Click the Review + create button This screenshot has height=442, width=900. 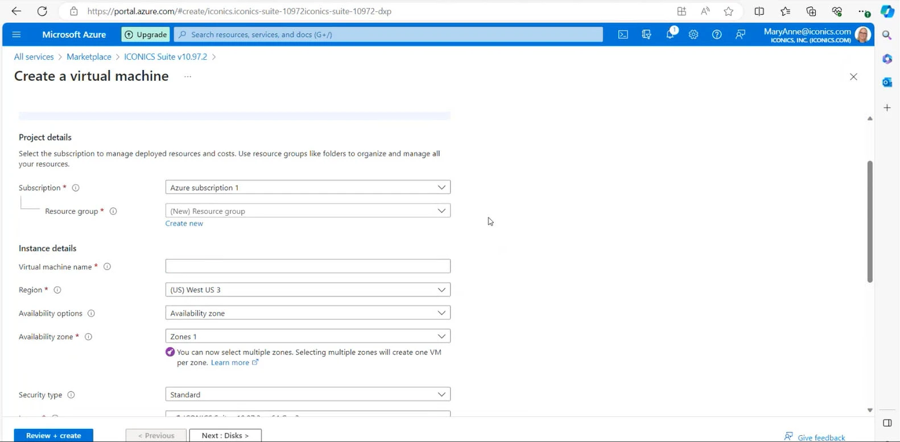(x=53, y=435)
